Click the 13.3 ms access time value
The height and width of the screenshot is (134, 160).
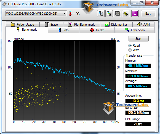(x=138, y=101)
